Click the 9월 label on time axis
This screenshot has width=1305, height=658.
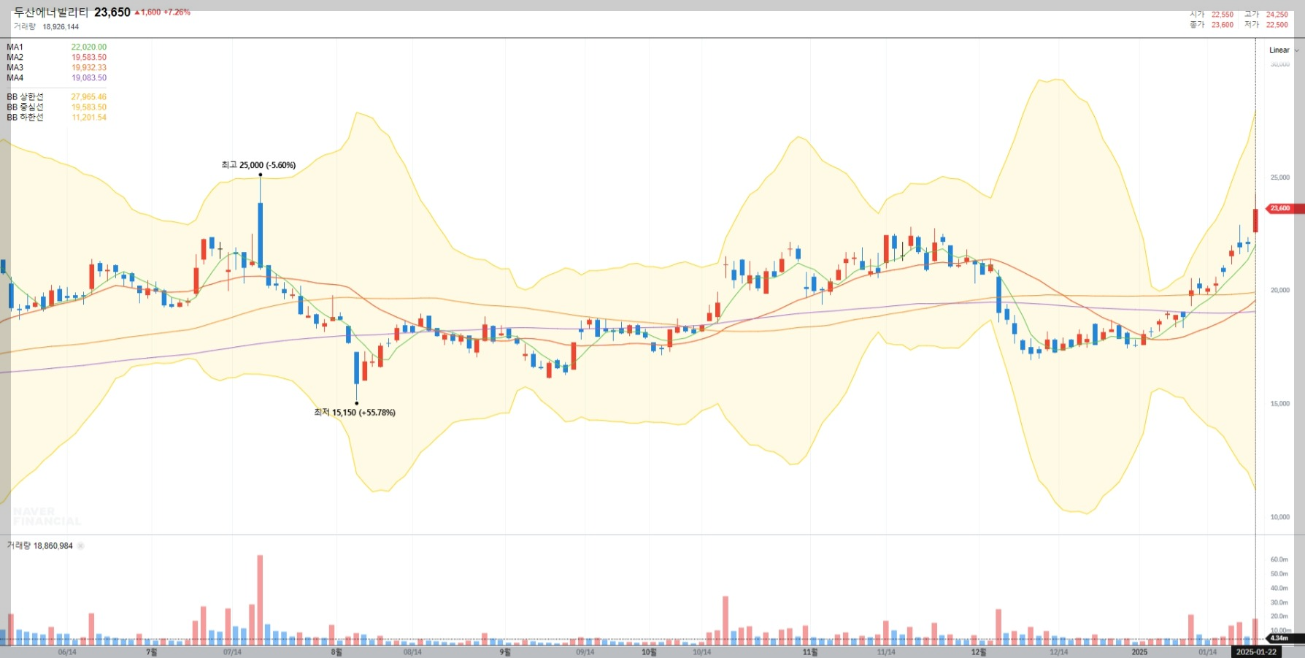(505, 652)
